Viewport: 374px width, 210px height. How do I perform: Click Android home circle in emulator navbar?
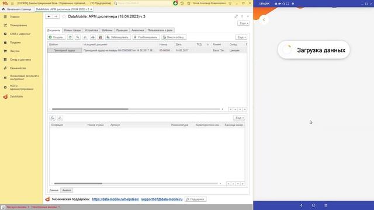[x=313, y=205]
